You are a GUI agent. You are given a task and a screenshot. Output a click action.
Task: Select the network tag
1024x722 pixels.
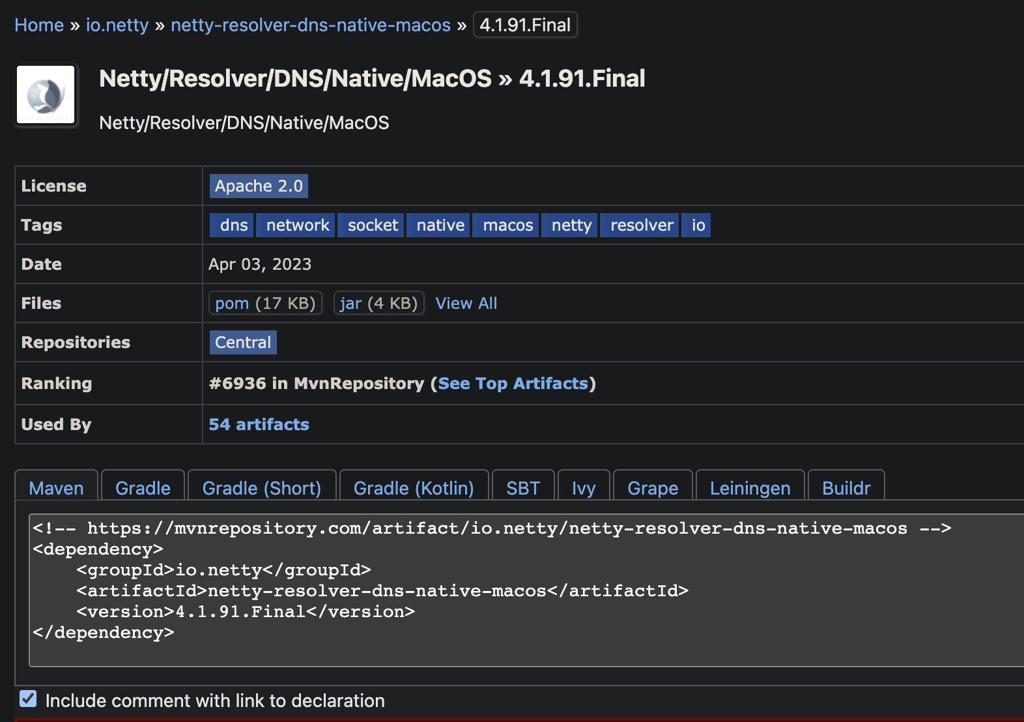[x=296, y=225]
